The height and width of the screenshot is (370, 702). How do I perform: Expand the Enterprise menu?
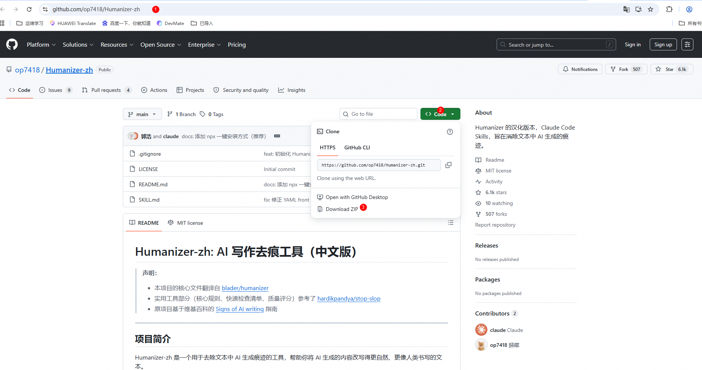click(204, 44)
